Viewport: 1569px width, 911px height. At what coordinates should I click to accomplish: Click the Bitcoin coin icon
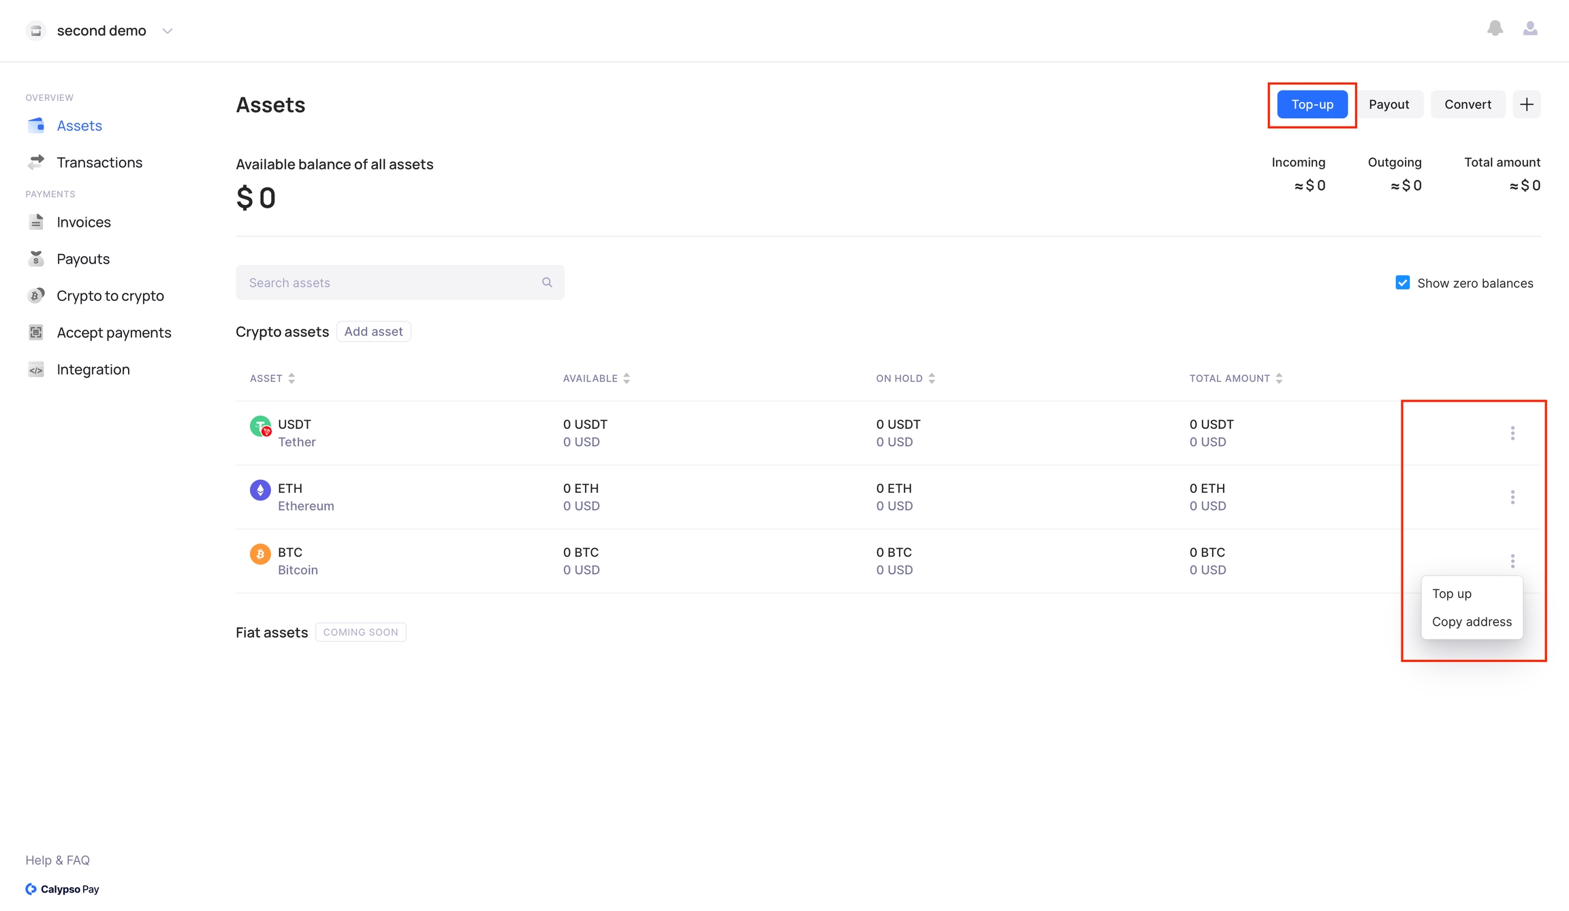point(260,554)
